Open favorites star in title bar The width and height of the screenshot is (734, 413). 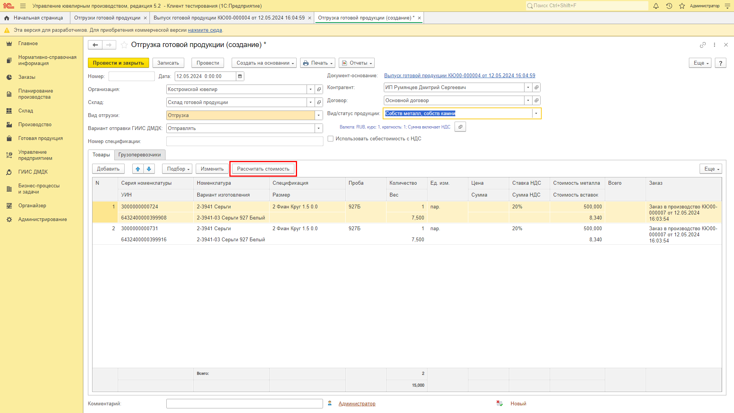point(682,6)
